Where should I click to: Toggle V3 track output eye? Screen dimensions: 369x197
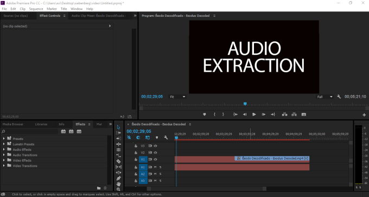pyautogui.click(x=155, y=146)
